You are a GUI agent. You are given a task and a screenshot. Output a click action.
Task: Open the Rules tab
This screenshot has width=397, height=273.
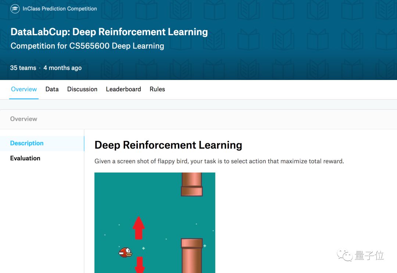tap(157, 89)
